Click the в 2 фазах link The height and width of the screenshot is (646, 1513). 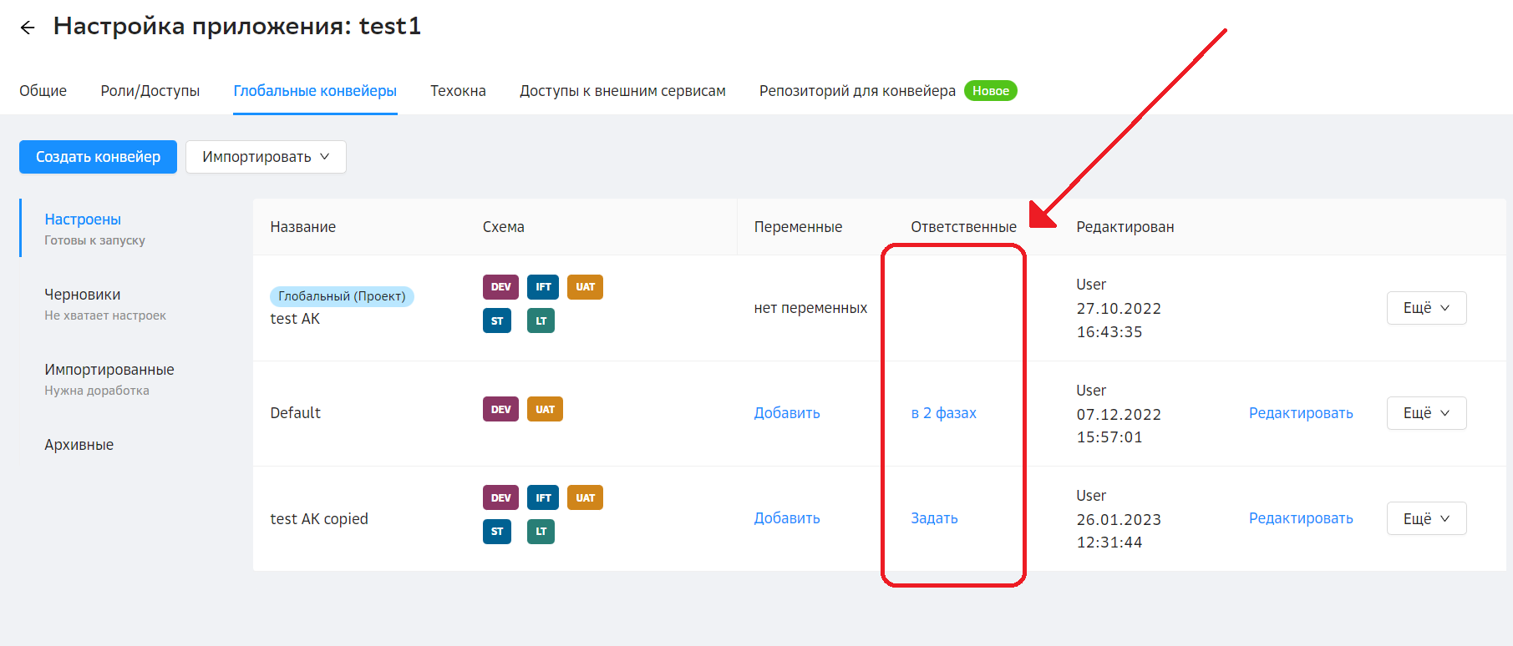pos(943,413)
